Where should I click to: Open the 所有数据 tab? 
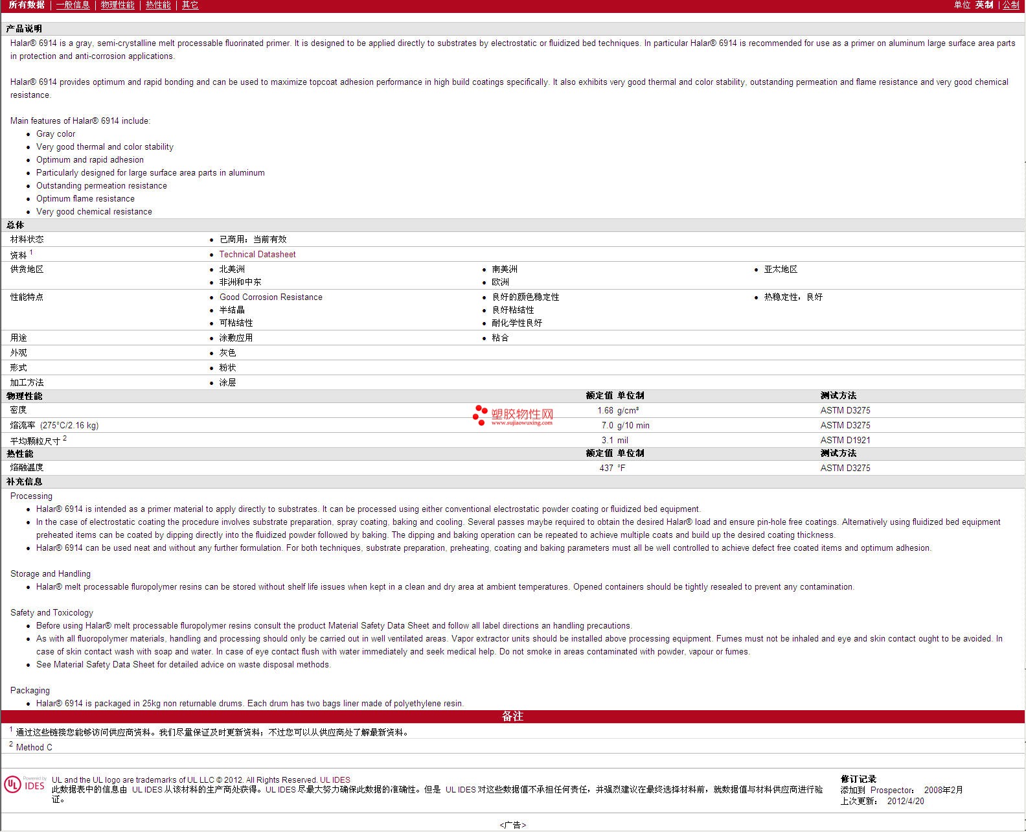[x=27, y=5]
